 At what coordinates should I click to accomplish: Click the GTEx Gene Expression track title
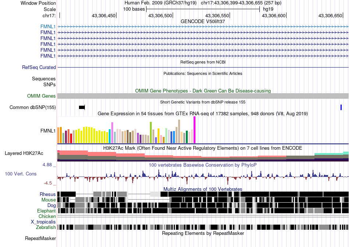[x=203, y=114]
